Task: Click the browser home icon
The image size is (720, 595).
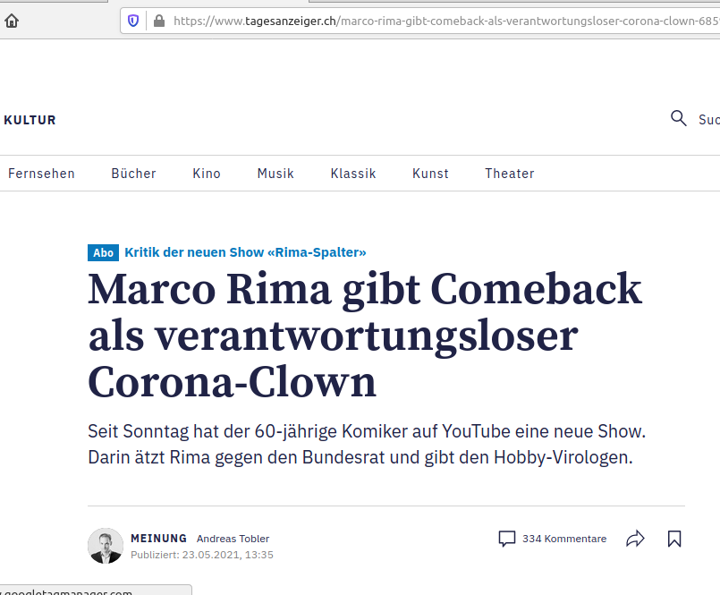Action: point(12,21)
